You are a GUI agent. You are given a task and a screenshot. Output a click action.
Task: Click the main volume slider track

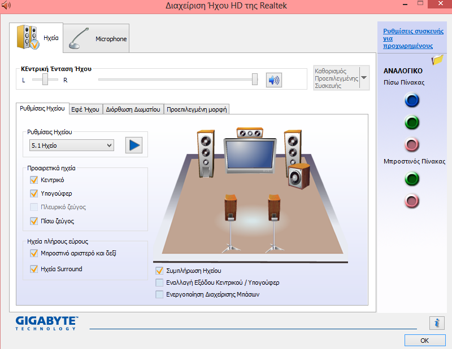[x=177, y=79]
